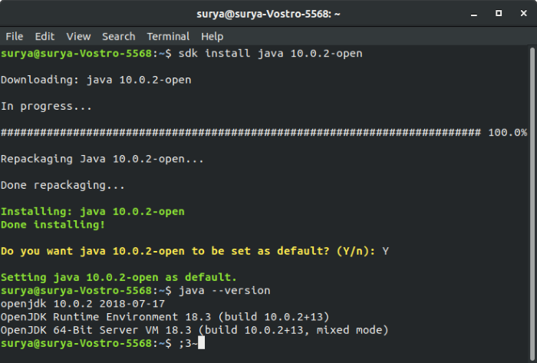Open the Search menu

click(118, 36)
